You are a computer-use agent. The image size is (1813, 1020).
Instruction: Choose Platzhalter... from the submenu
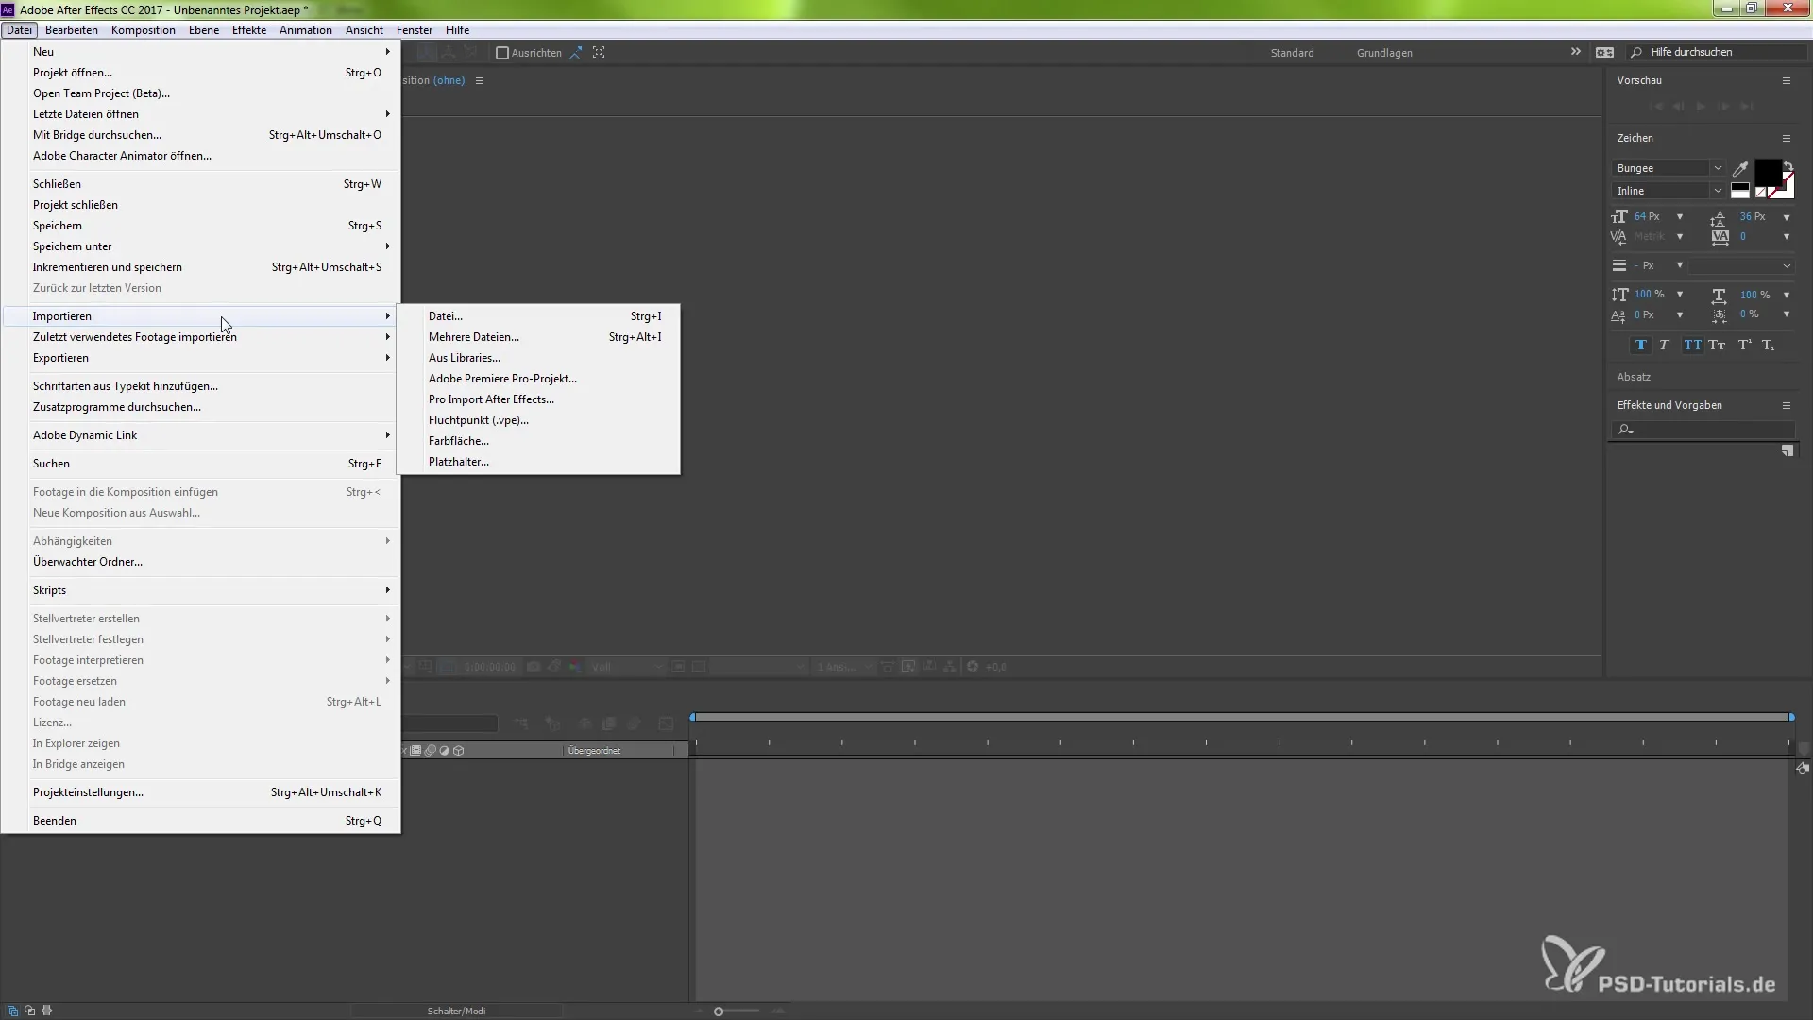538,462
